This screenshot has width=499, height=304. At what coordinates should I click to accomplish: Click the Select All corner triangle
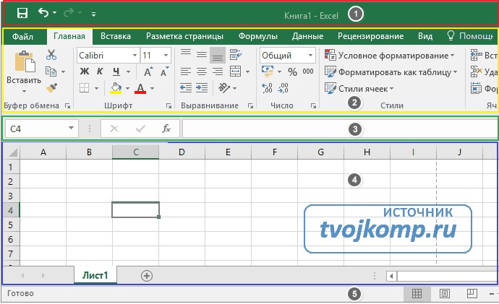click(x=12, y=152)
